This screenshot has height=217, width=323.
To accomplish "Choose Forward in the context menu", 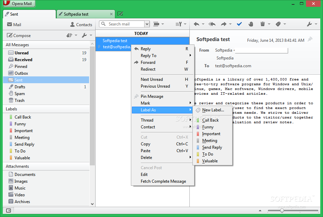I will [163, 62].
